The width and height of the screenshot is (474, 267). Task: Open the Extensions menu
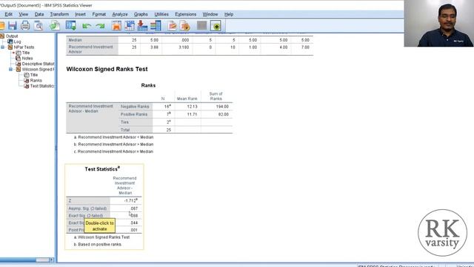click(x=186, y=14)
